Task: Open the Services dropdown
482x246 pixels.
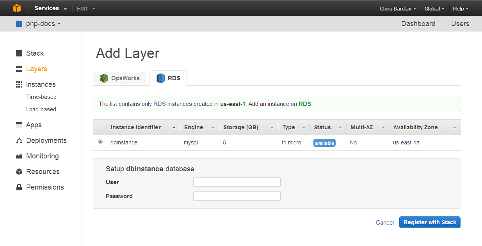Action: (50, 8)
